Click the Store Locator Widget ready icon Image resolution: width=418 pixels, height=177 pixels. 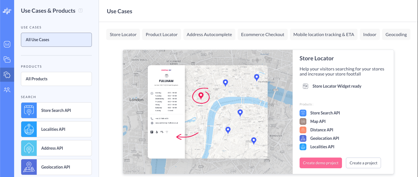305,86
